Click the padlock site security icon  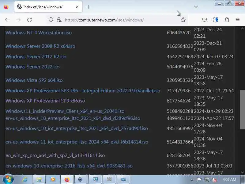[59, 20]
